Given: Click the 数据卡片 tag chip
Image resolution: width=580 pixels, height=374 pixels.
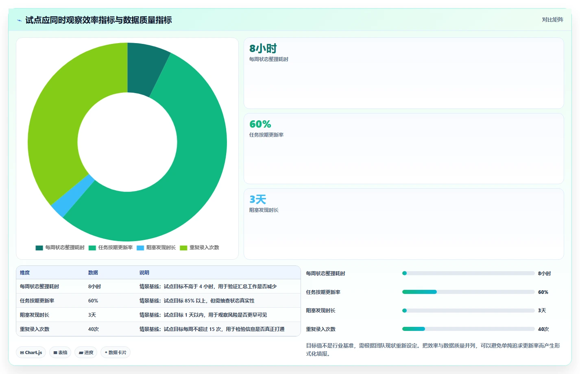Looking at the screenshot, I should [116, 352].
